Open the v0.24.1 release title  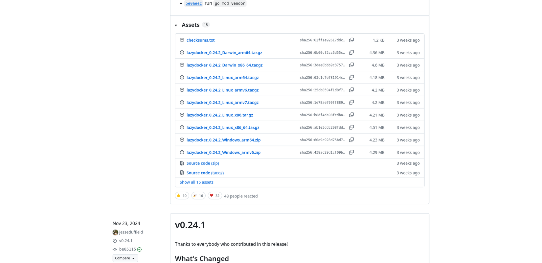tap(190, 225)
